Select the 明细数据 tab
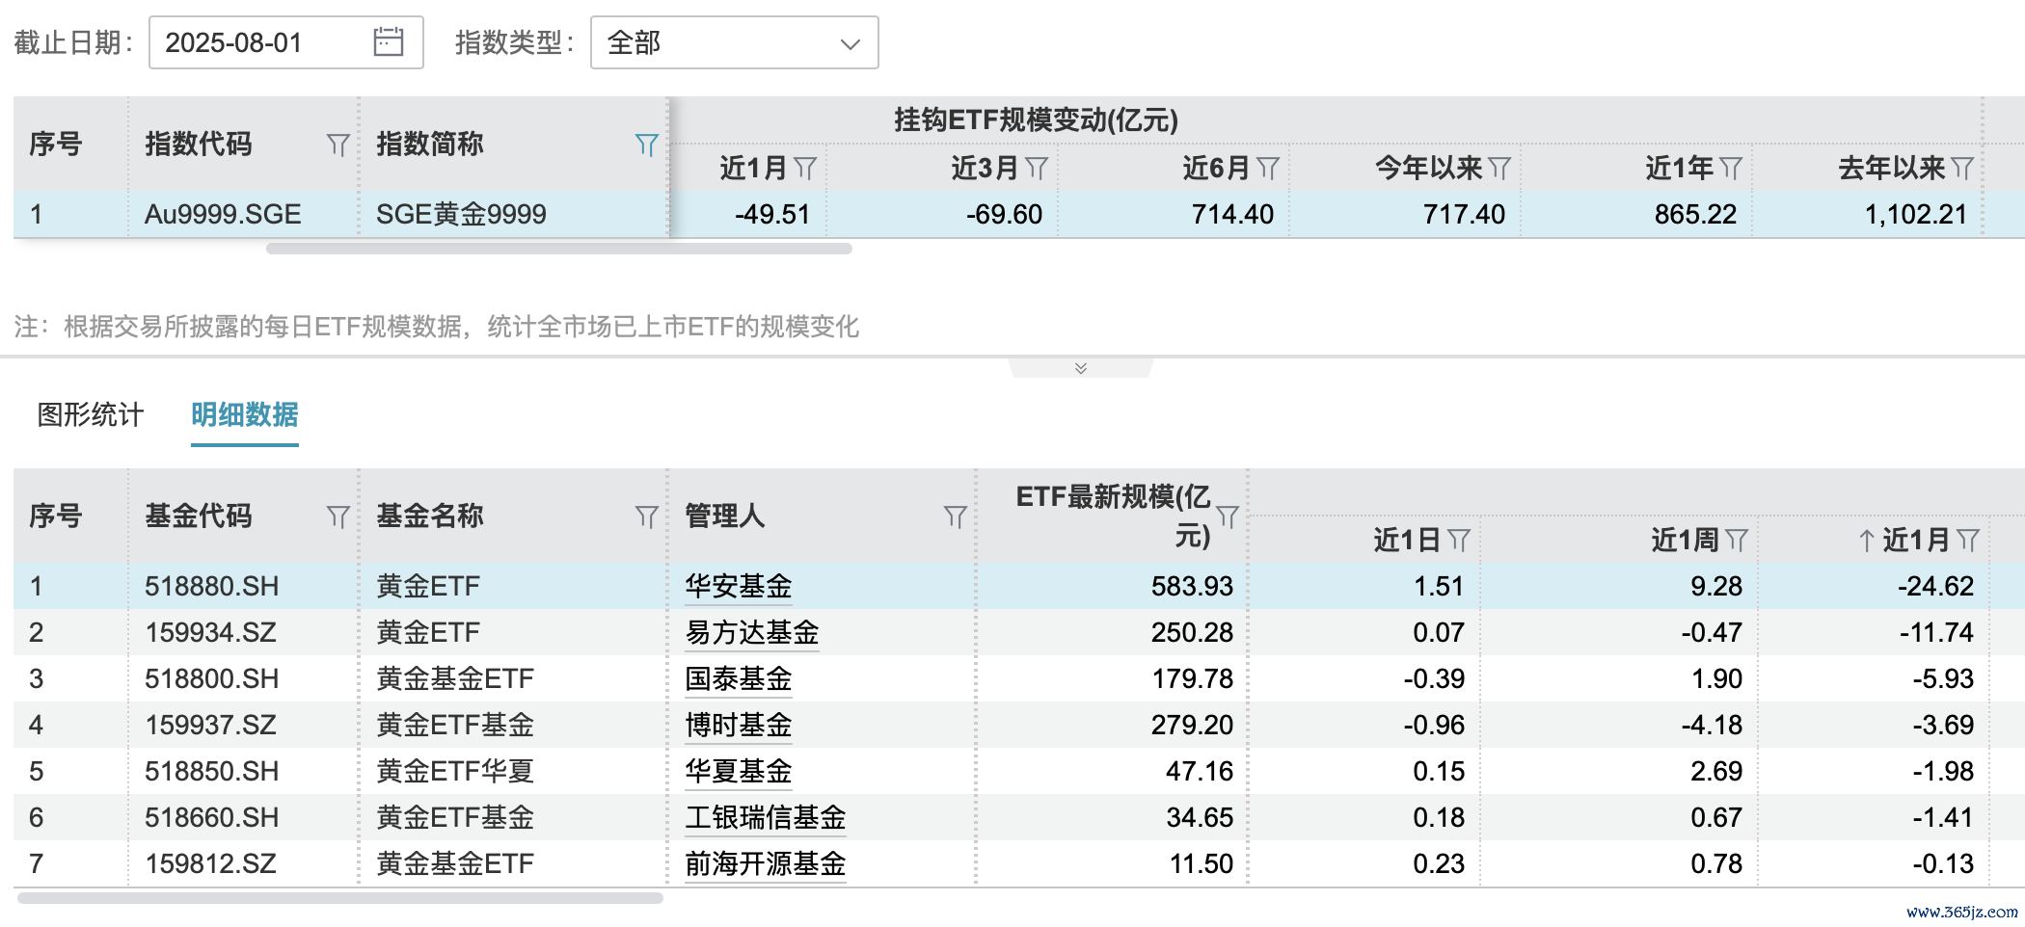2025x927 pixels. [x=245, y=415]
